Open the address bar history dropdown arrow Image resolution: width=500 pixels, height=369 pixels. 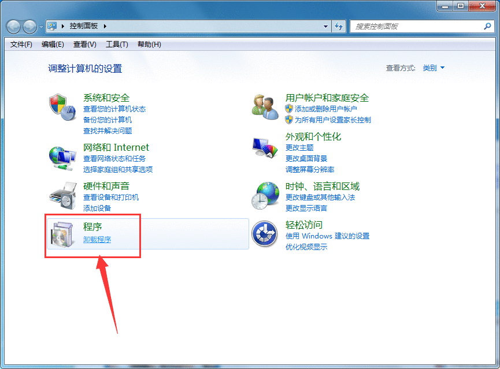tap(325, 26)
